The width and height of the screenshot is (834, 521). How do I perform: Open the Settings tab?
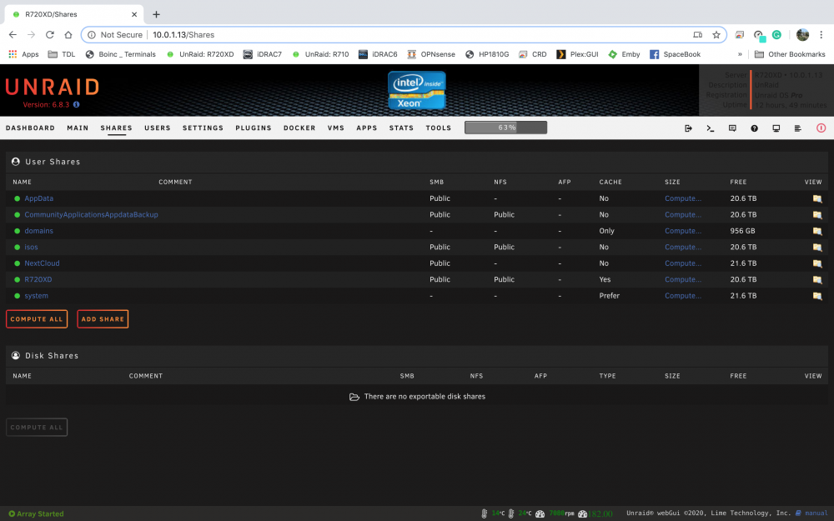pos(203,128)
